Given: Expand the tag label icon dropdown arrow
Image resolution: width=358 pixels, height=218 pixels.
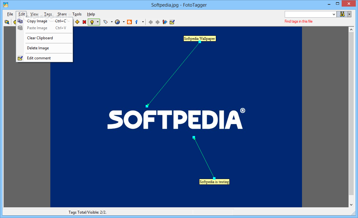Looking at the screenshot, I should 112,22.
